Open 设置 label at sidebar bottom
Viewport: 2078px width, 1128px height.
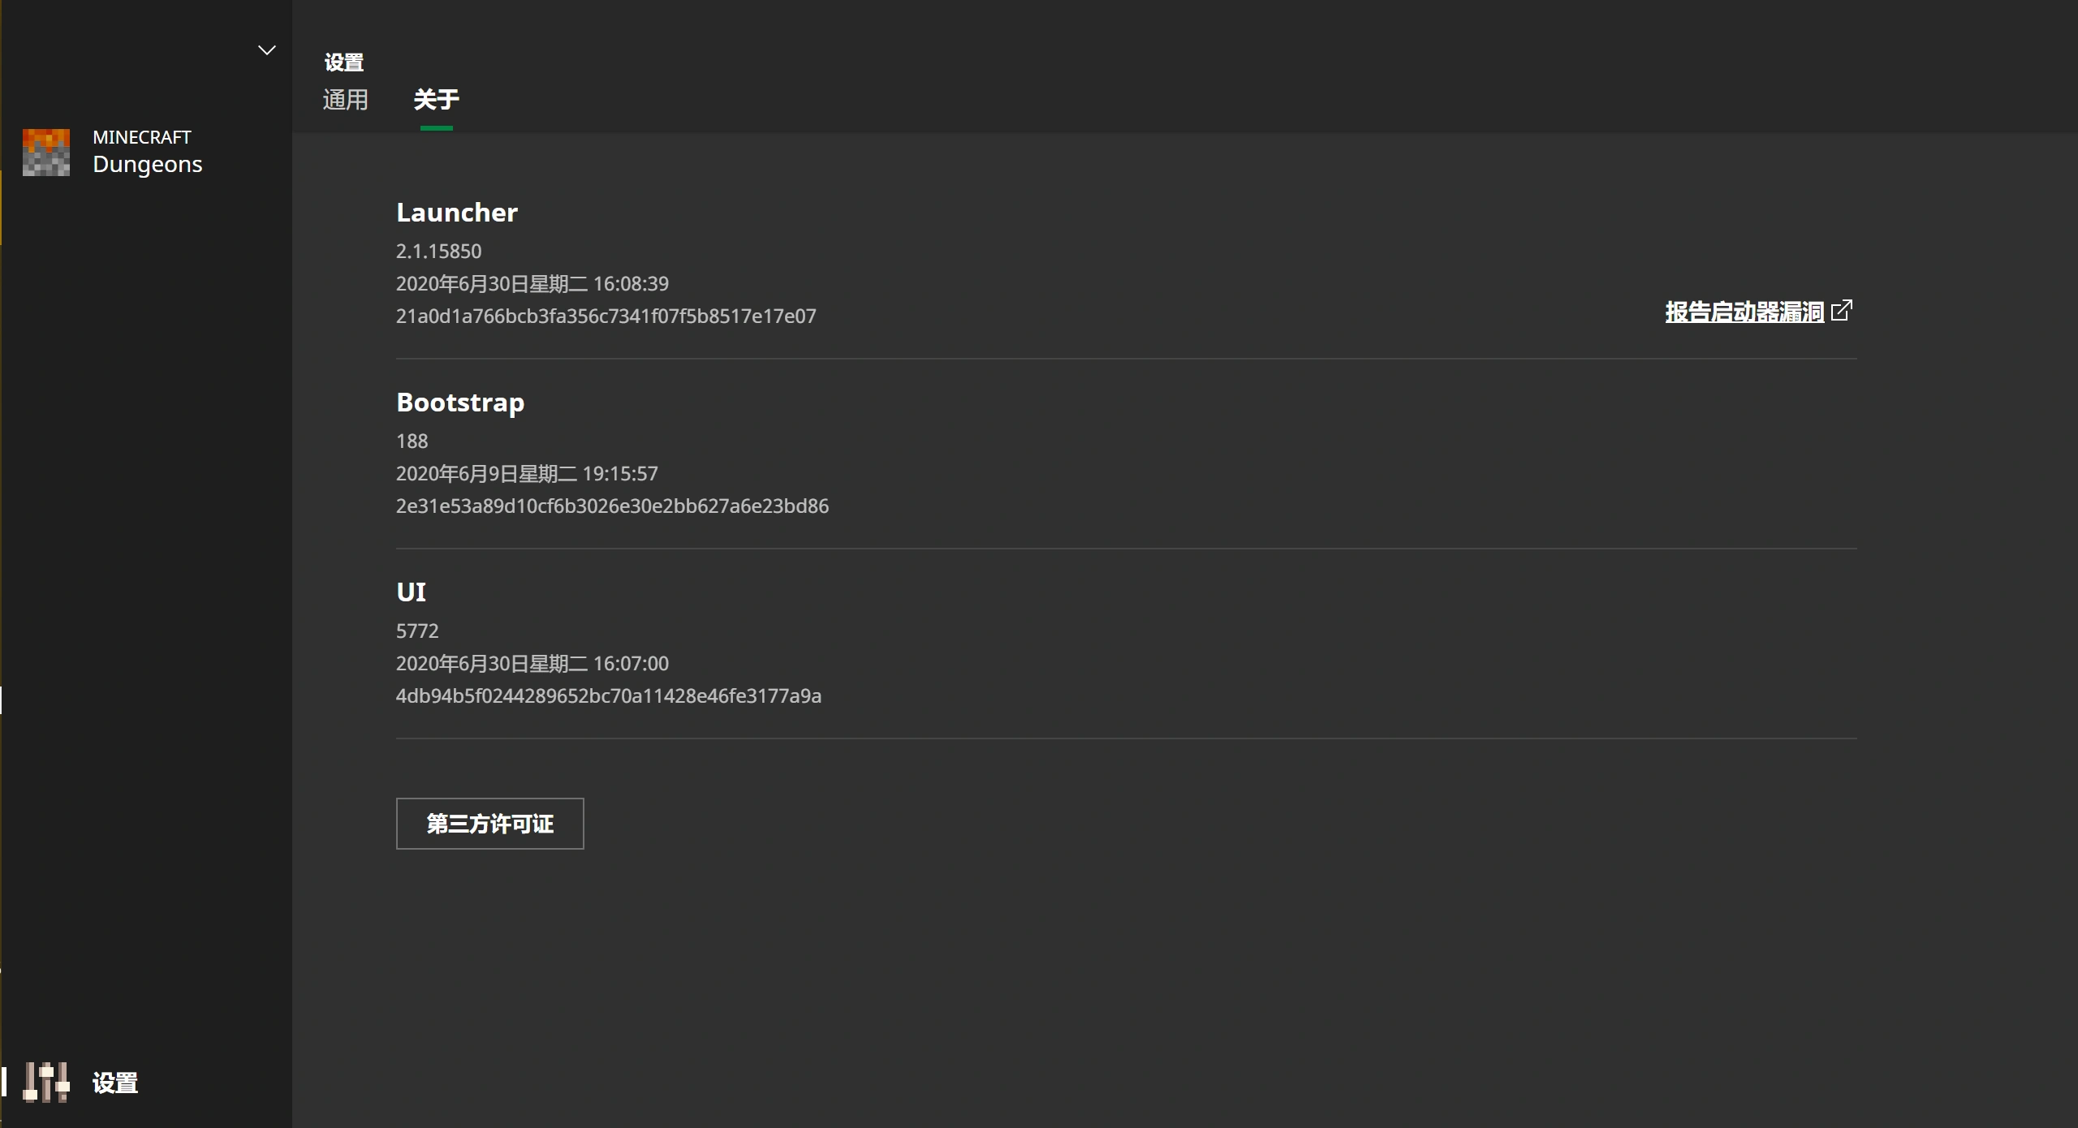[x=115, y=1083]
